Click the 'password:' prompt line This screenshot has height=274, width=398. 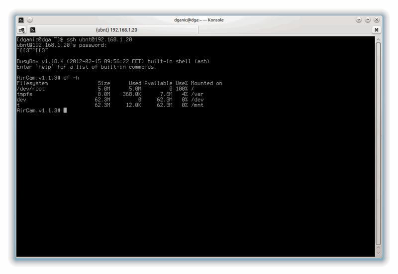click(62, 45)
